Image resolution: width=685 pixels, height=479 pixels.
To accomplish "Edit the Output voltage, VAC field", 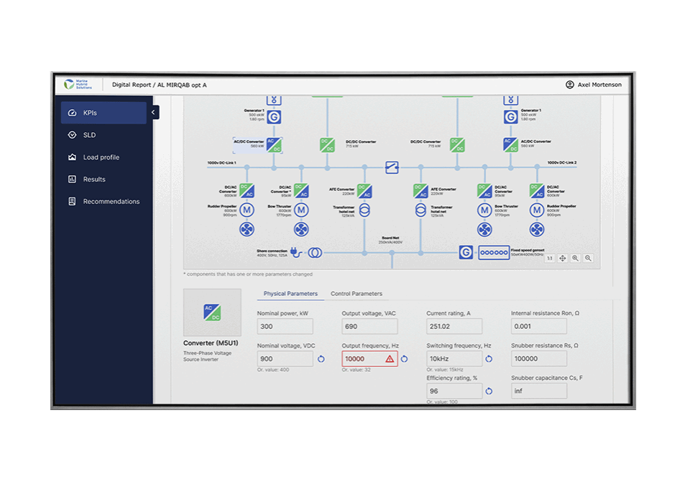I will pyautogui.click(x=369, y=326).
